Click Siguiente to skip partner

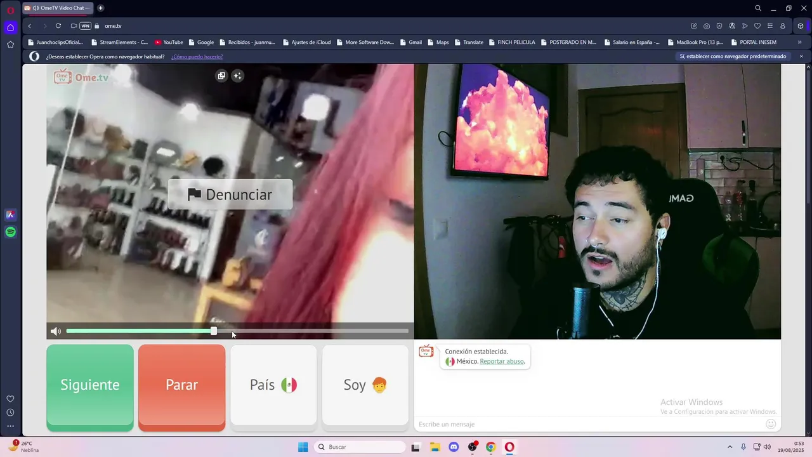point(90,388)
